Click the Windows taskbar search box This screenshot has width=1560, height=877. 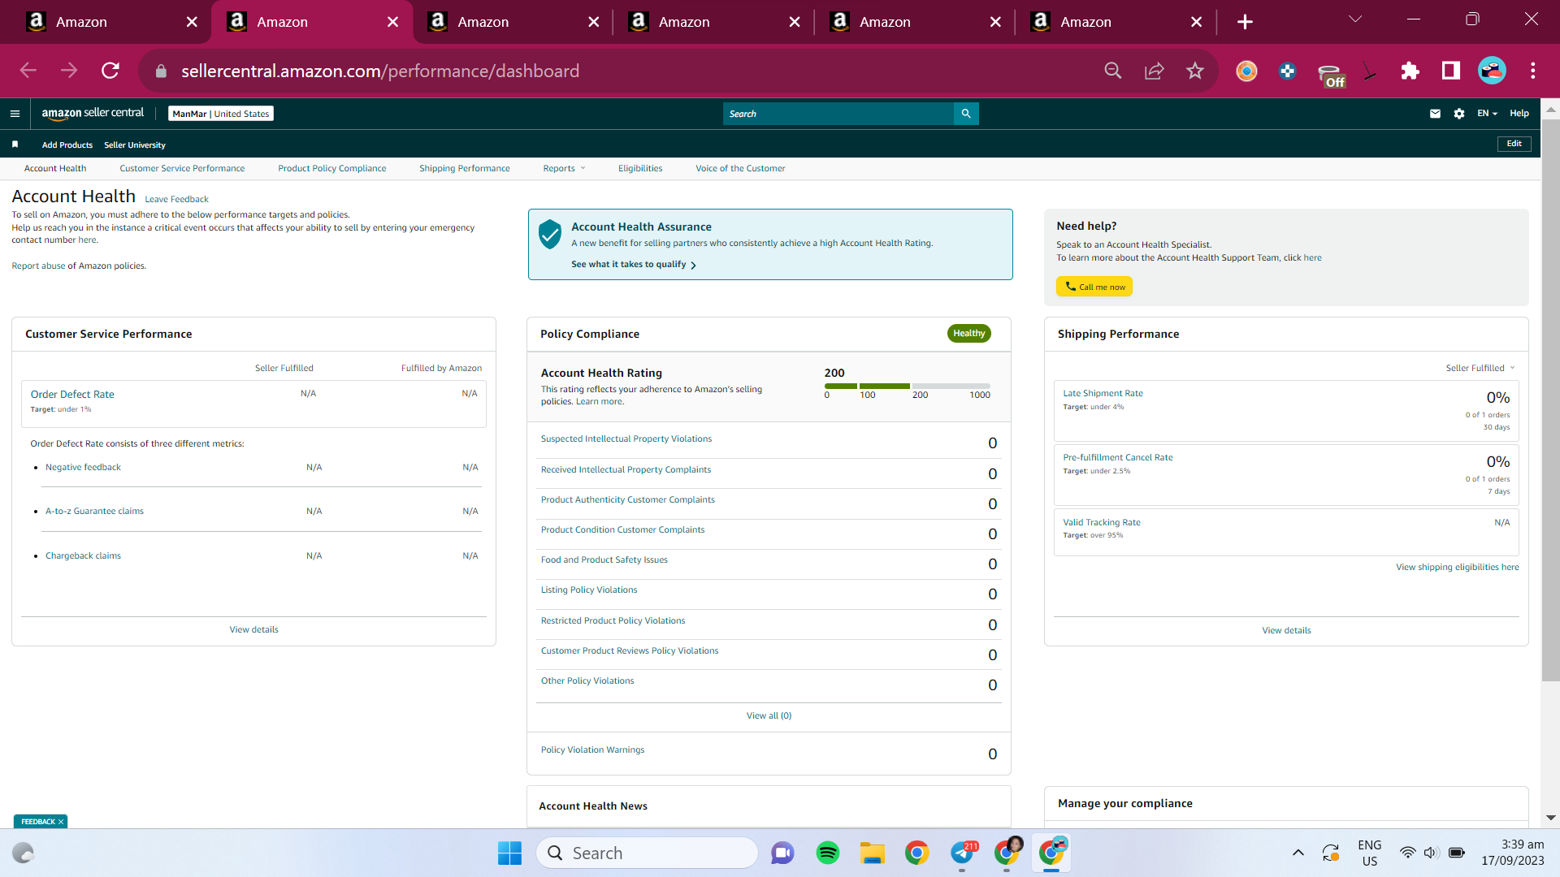[x=647, y=853]
